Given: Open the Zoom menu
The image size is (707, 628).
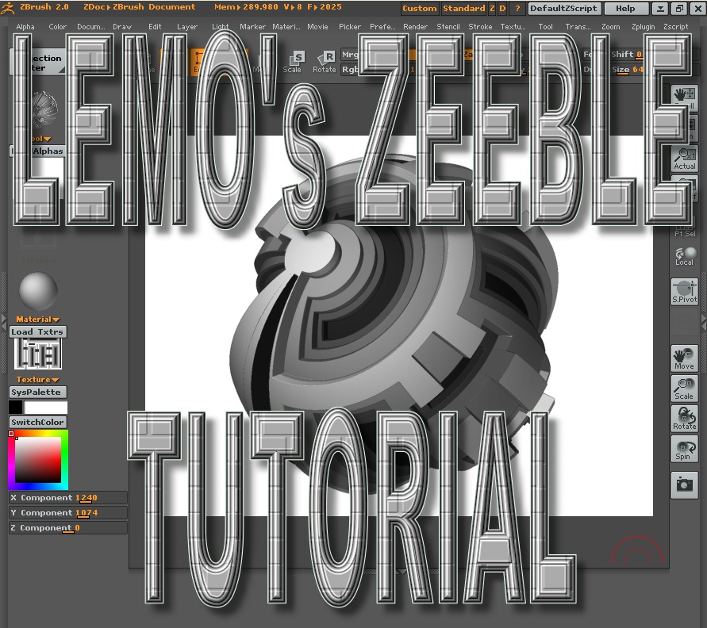Looking at the screenshot, I should 610,27.
